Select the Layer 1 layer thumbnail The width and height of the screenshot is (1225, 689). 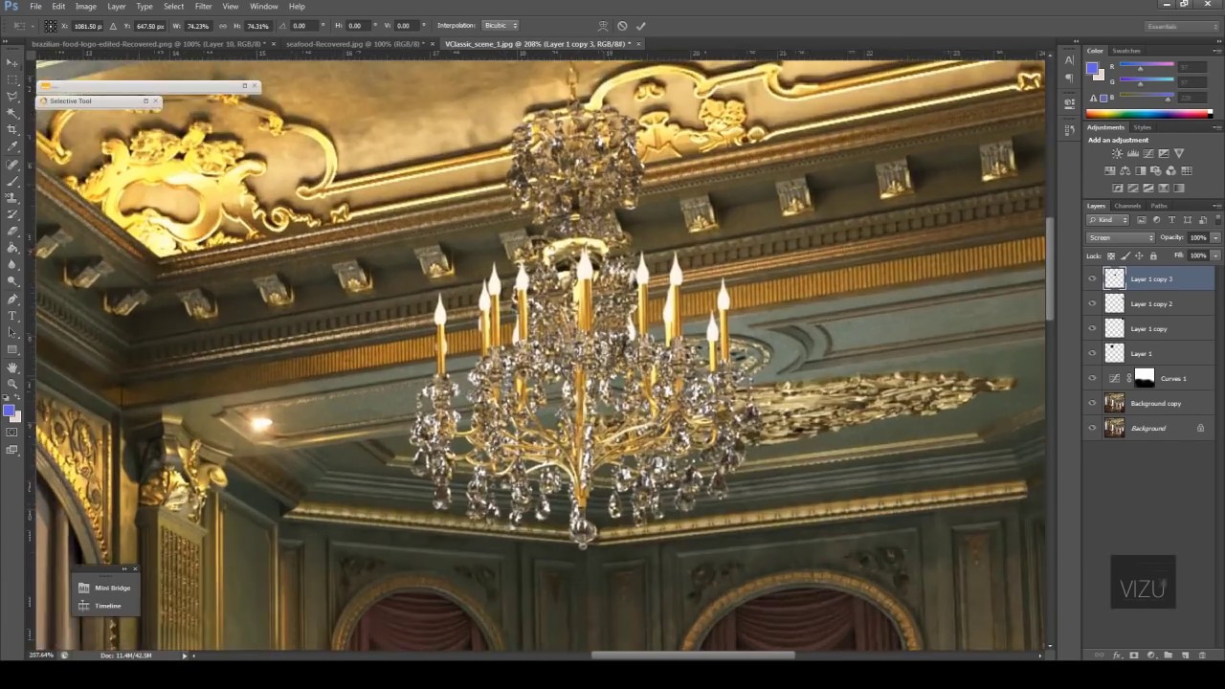[1115, 353]
